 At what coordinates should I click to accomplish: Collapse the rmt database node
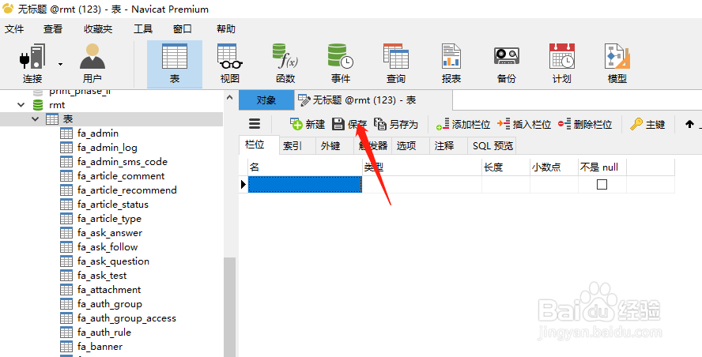click(21, 105)
